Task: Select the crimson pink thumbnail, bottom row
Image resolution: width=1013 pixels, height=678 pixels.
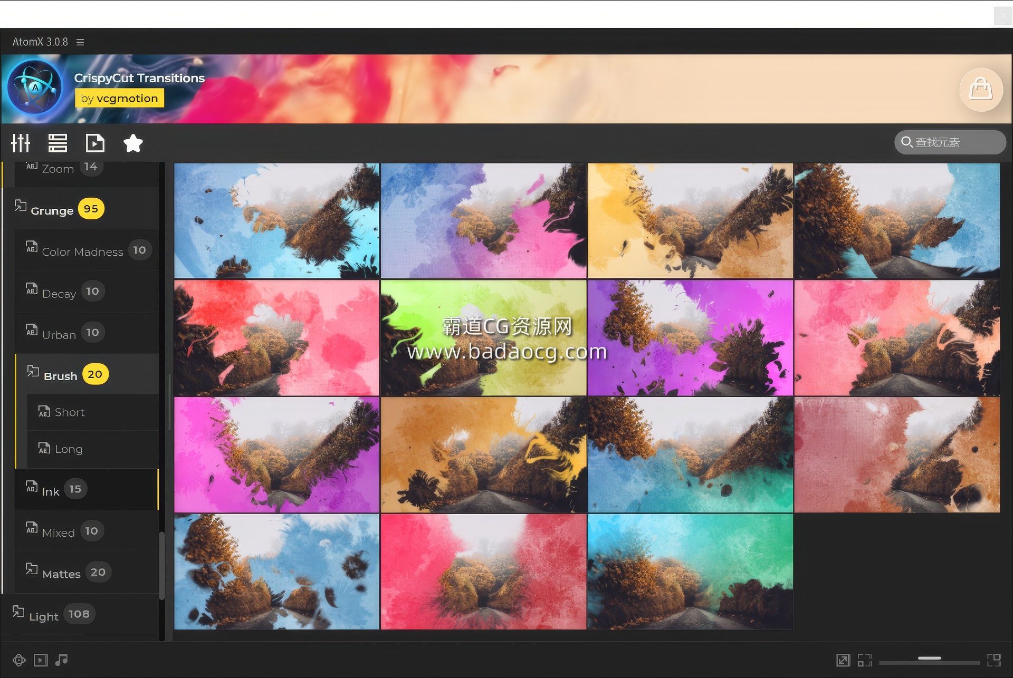Action: click(483, 572)
